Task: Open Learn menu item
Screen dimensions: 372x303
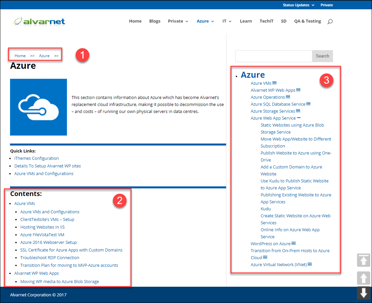Action: click(246, 21)
